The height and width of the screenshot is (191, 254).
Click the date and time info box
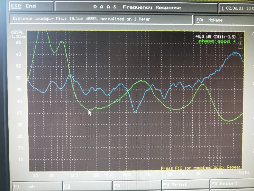[x=236, y=8]
